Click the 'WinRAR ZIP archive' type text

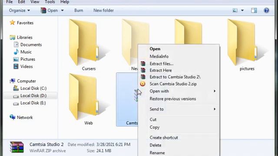click(47, 151)
